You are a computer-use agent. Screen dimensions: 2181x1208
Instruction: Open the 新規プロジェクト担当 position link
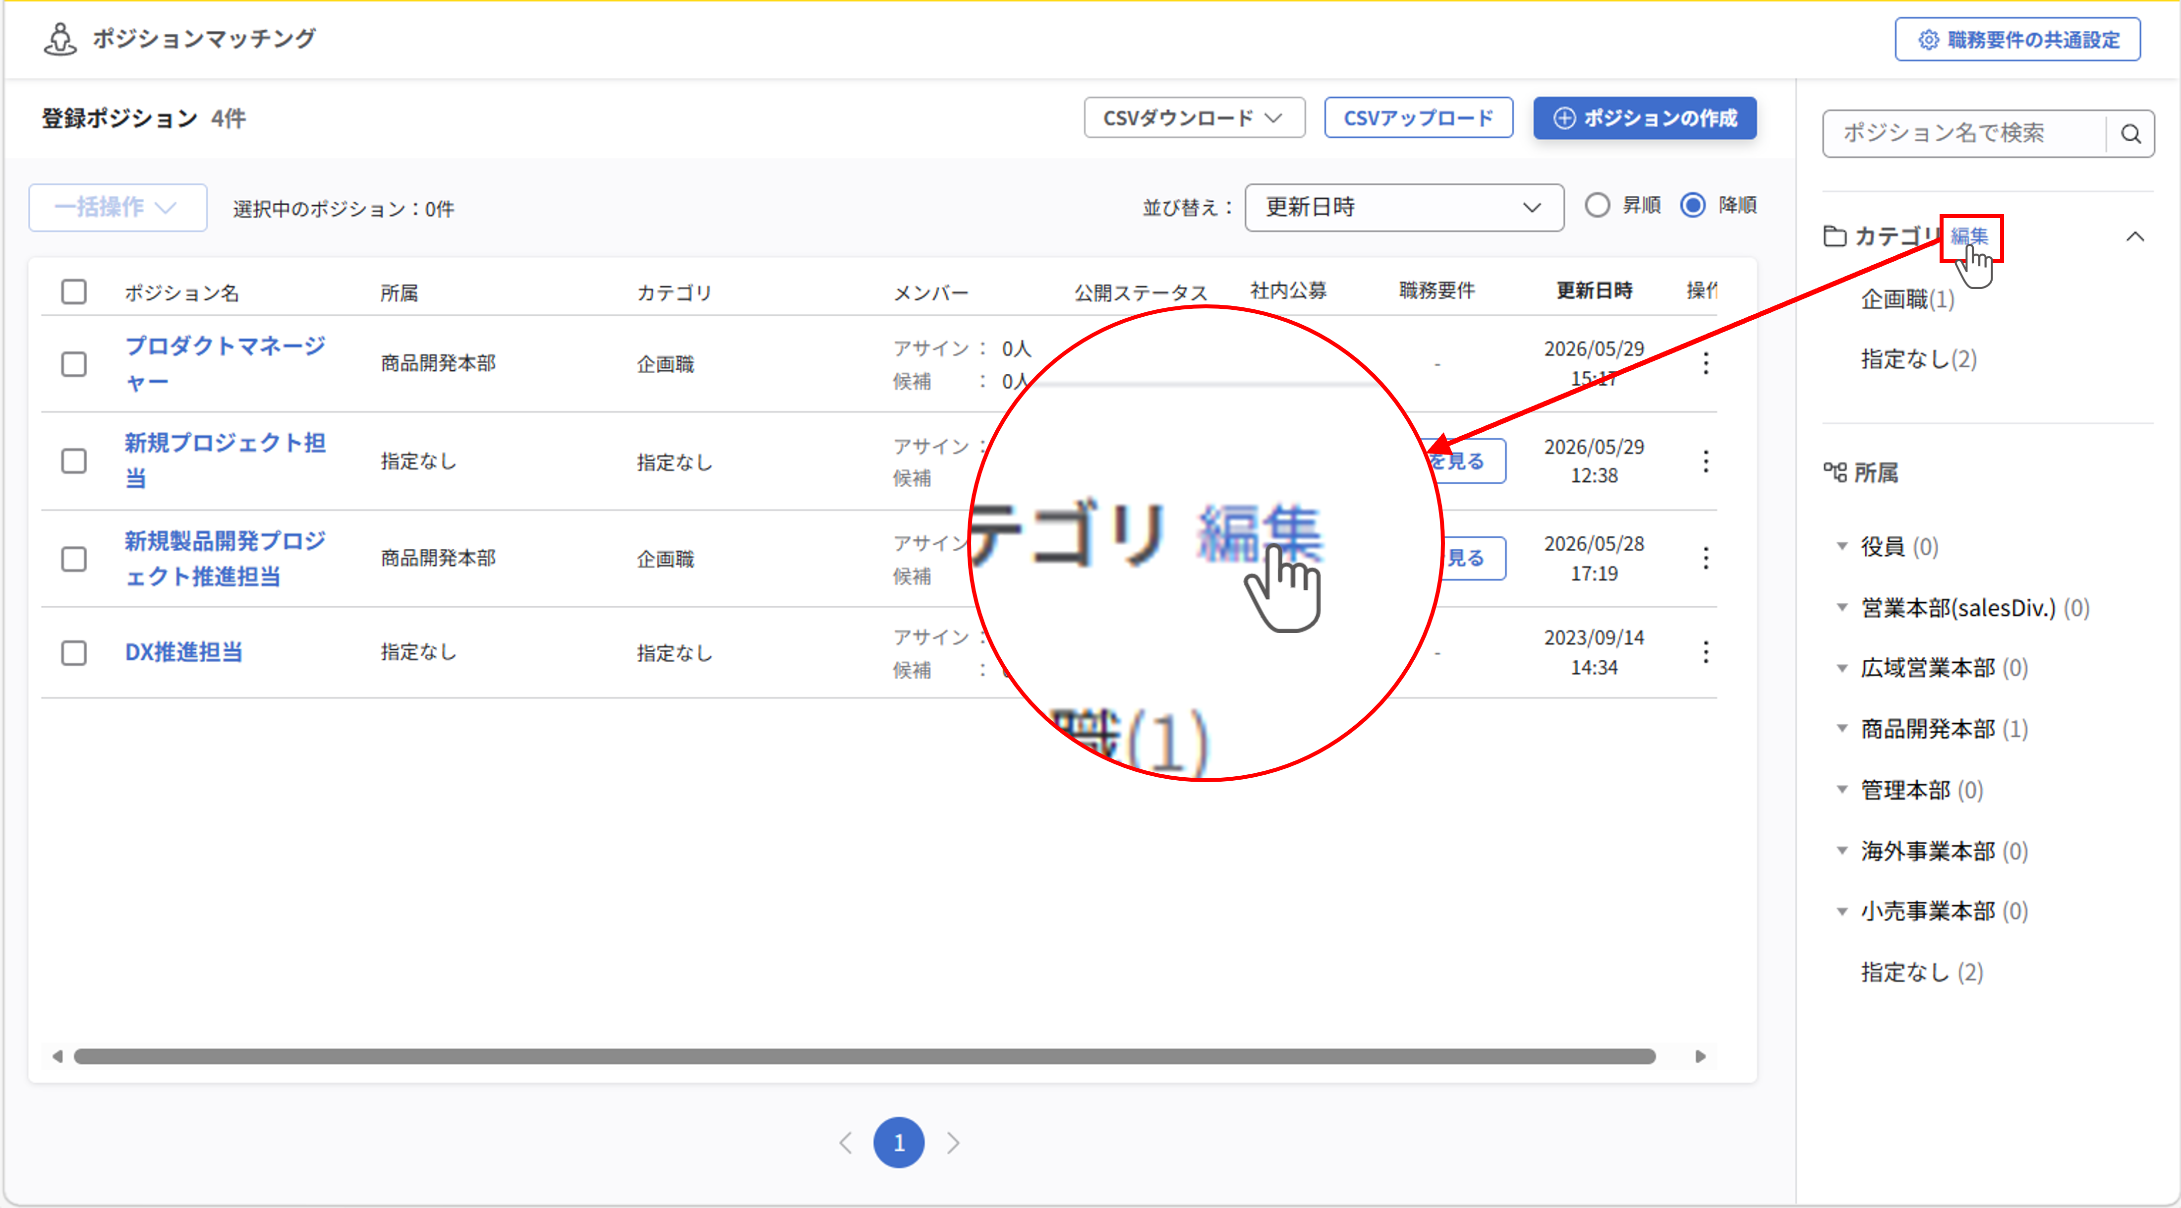225,460
